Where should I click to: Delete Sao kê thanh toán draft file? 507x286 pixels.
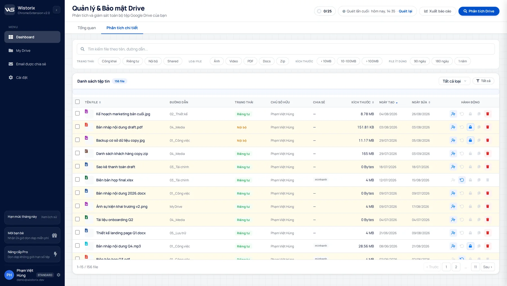tap(488, 167)
